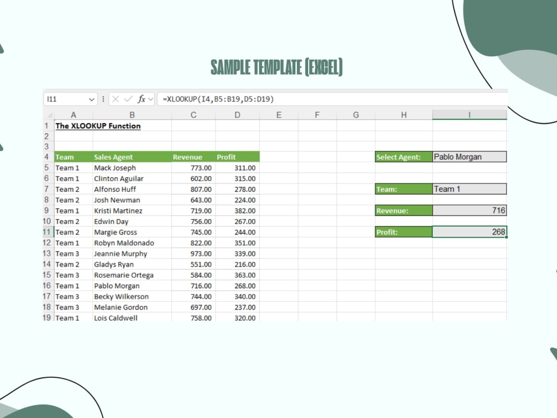Select column D header

point(237,115)
